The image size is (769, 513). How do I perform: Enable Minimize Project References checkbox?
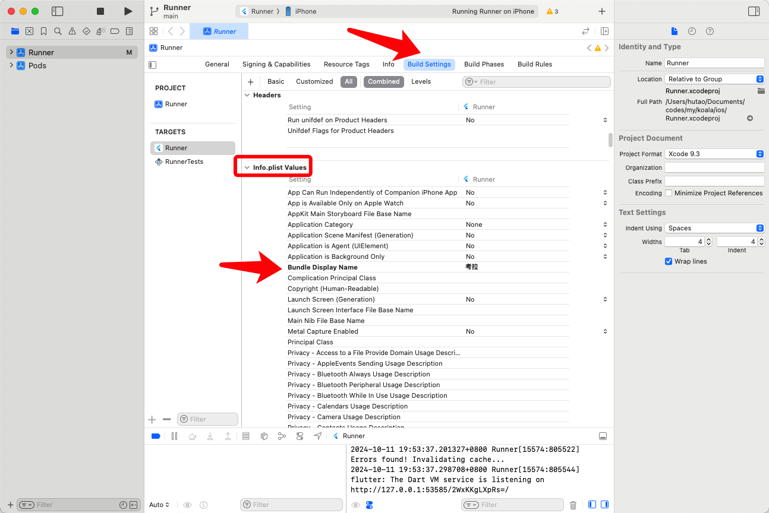click(x=669, y=193)
